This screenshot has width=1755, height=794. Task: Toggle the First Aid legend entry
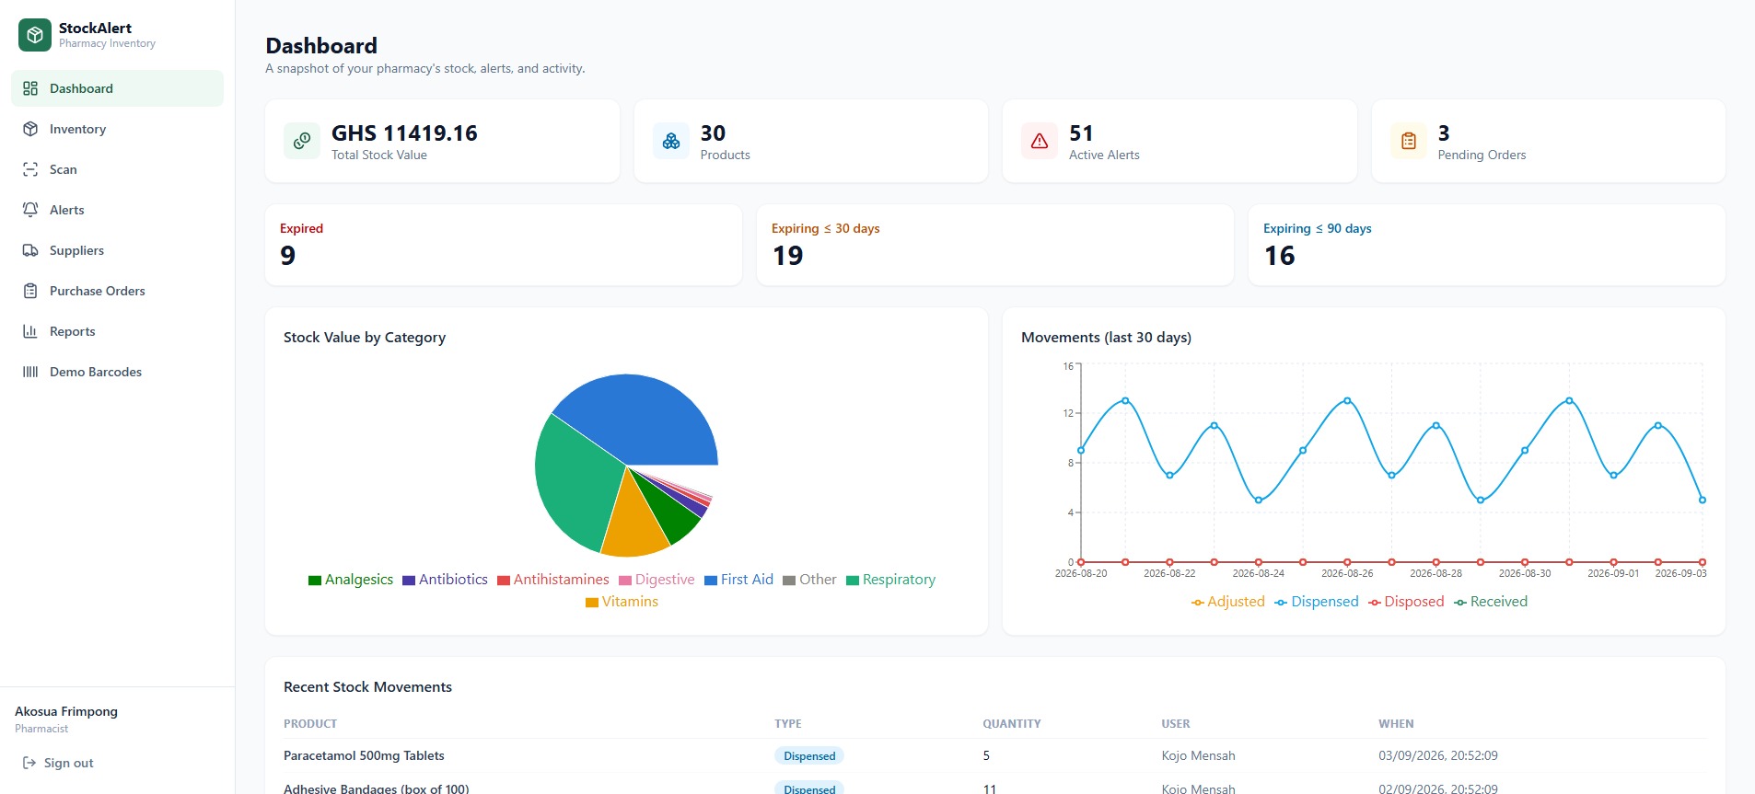738,580
